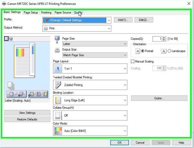The width and height of the screenshot is (194, 148).
Task: Click the Collate/Group pages icon
Action: pos(58,115)
